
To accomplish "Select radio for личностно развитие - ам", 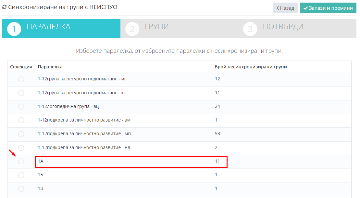I will tap(21, 120).
